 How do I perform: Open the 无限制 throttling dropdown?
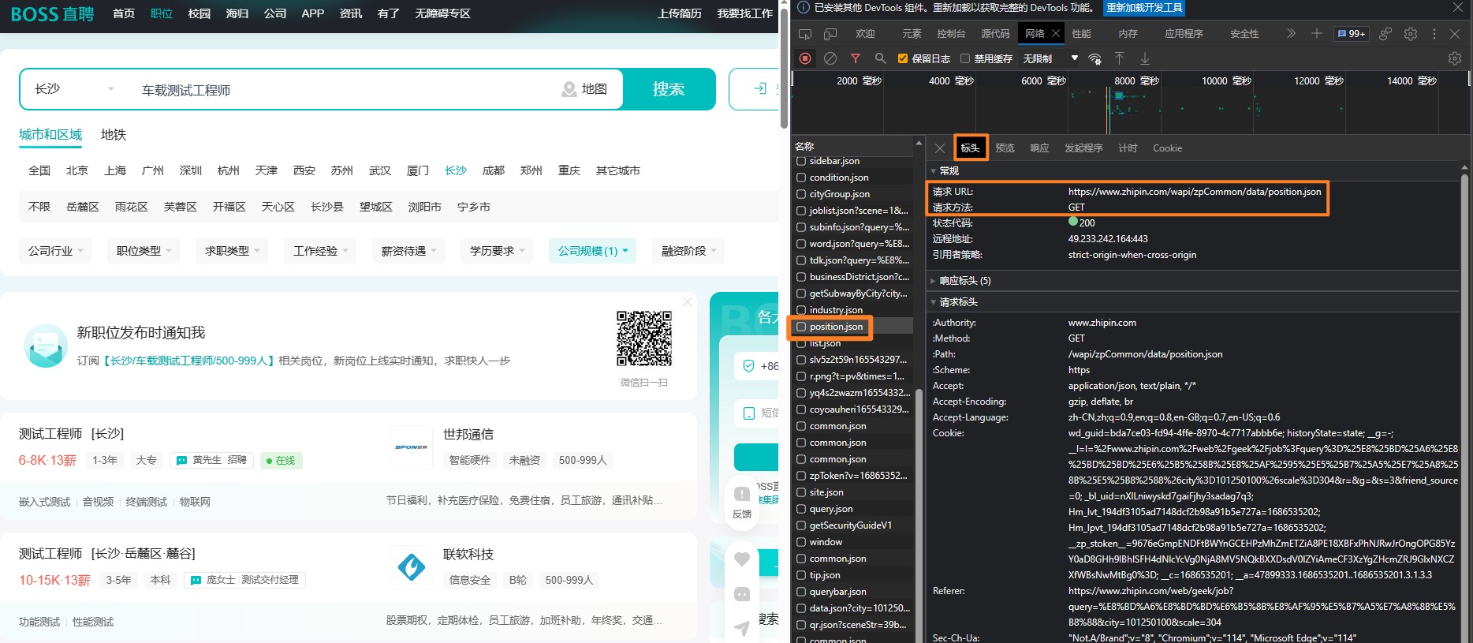click(x=1050, y=58)
